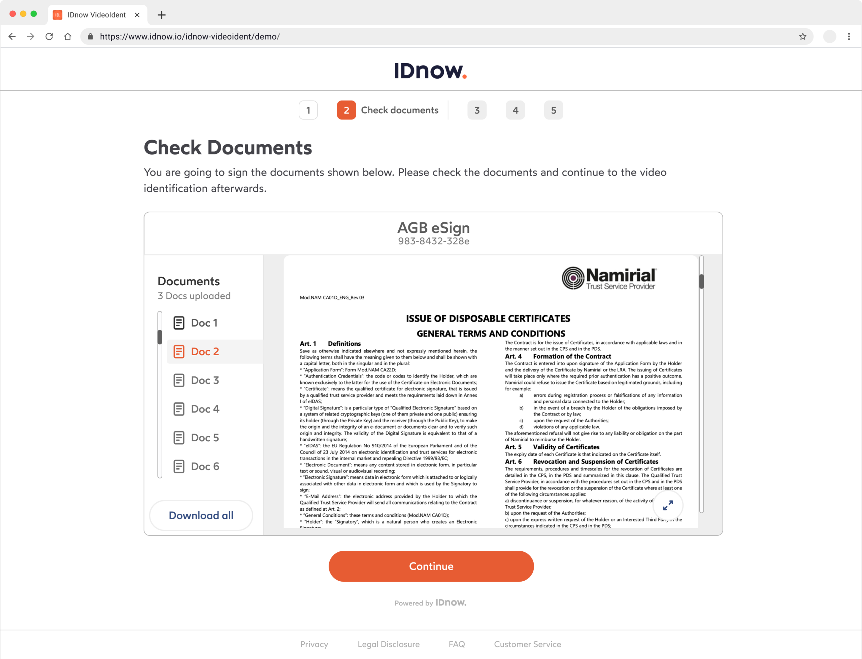This screenshot has width=862, height=659.
Task: Click the Doc 1 file icon
Action: tap(179, 323)
